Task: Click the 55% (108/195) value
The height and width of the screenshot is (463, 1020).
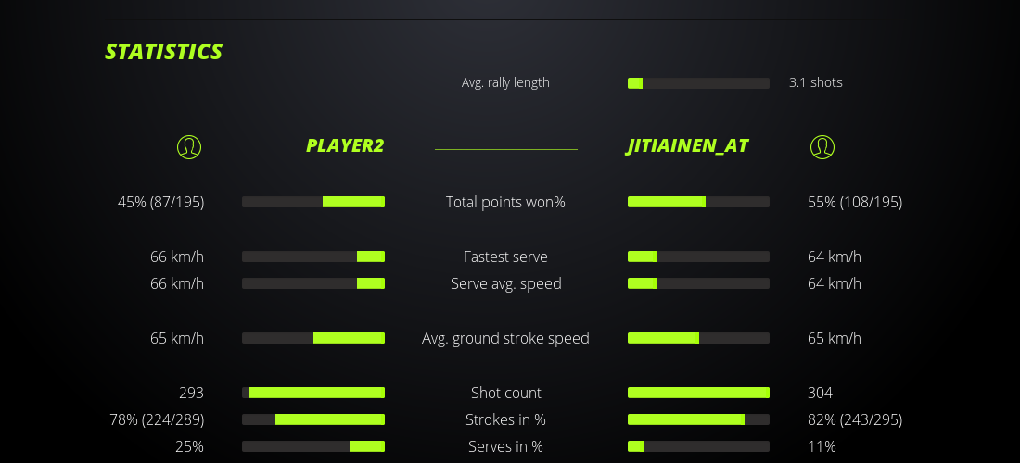Action: coord(854,202)
